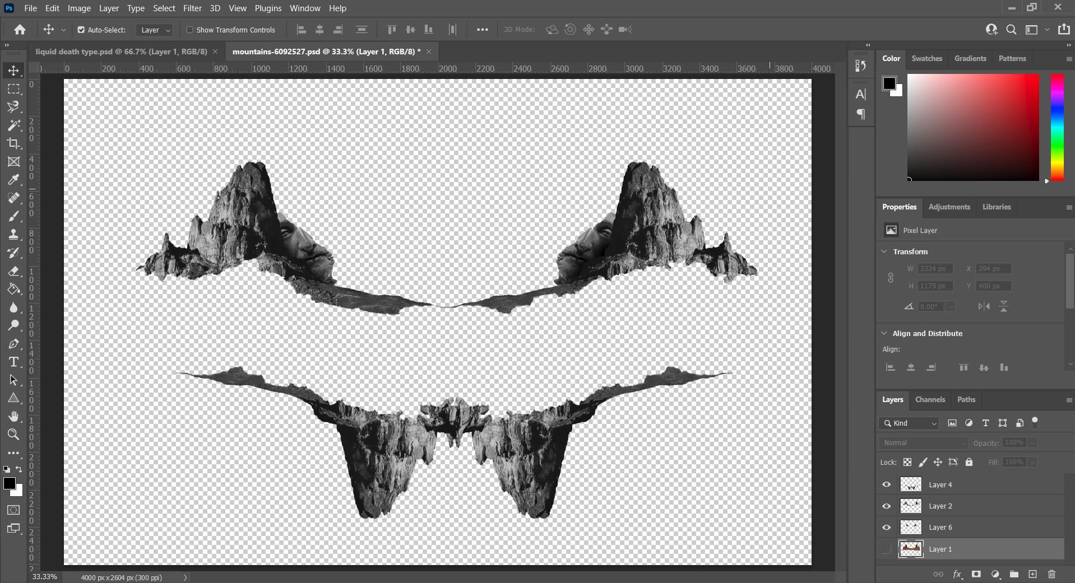Click the Home button in options bar
1075x583 pixels.
(x=20, y=30)
